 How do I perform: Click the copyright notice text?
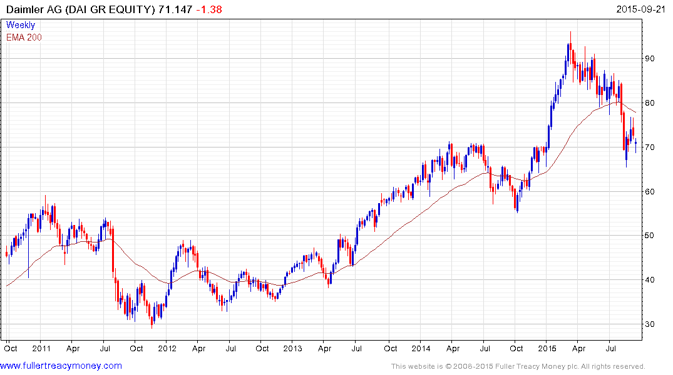(518, 366)
